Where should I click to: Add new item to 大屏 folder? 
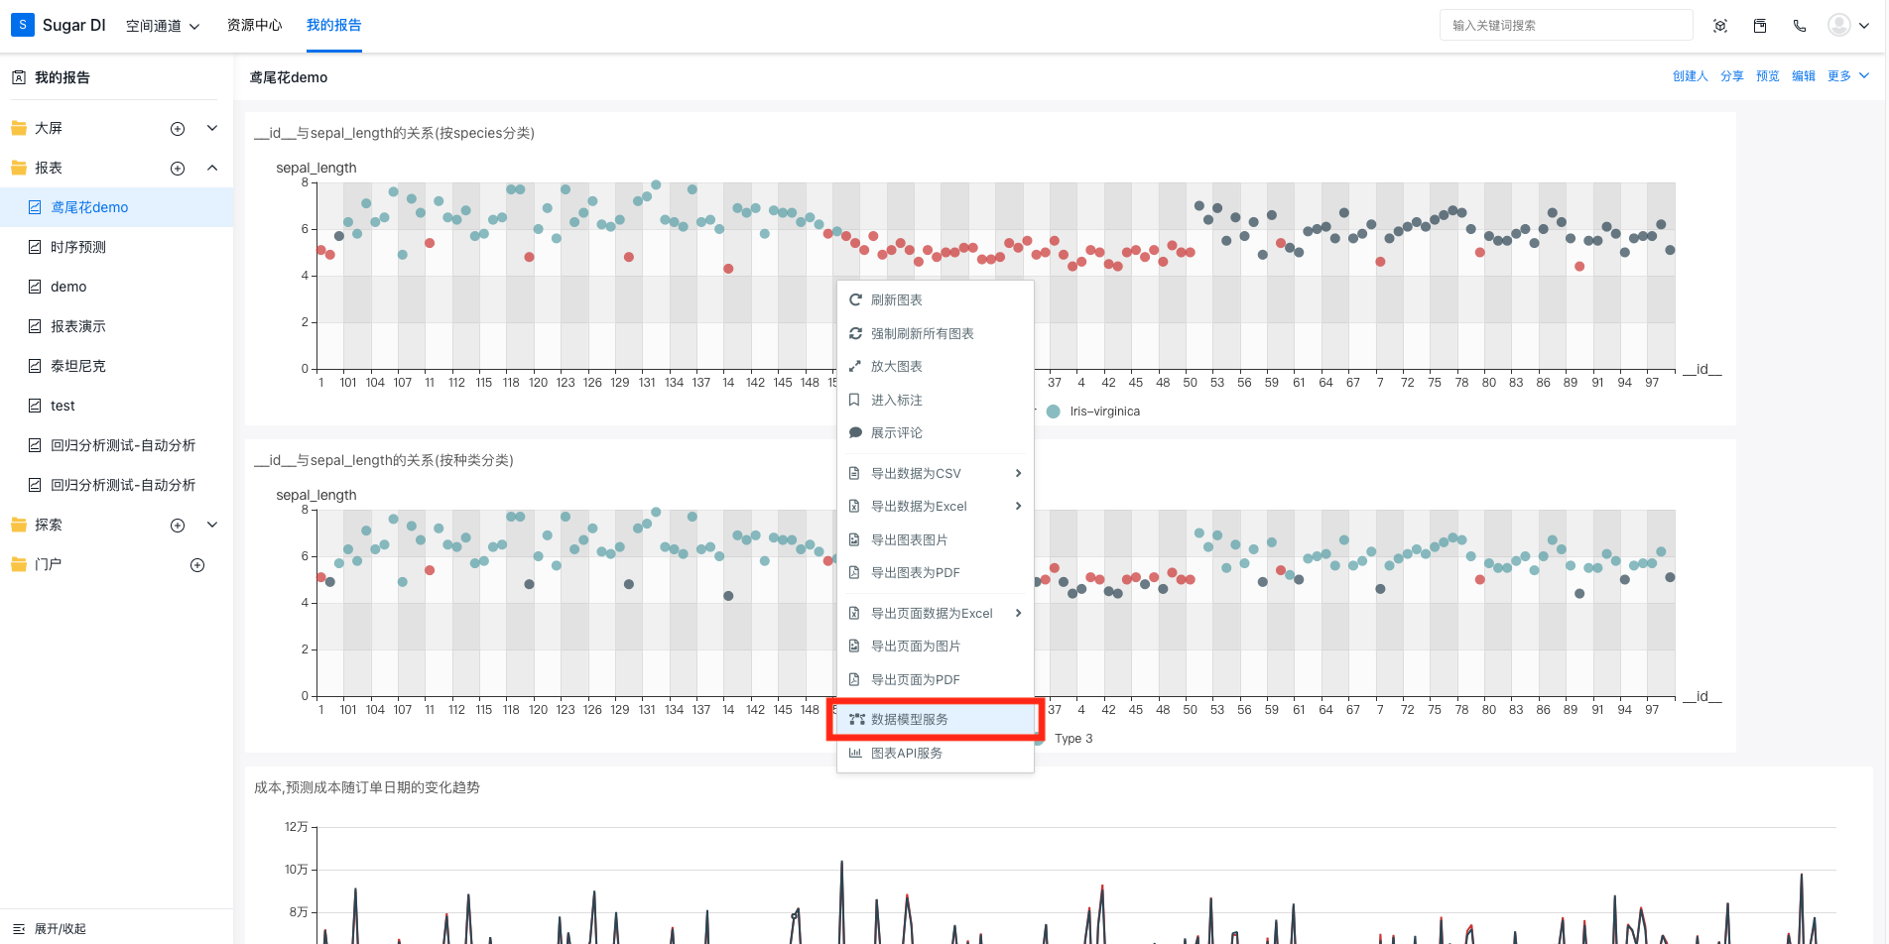tap(178, 129)
